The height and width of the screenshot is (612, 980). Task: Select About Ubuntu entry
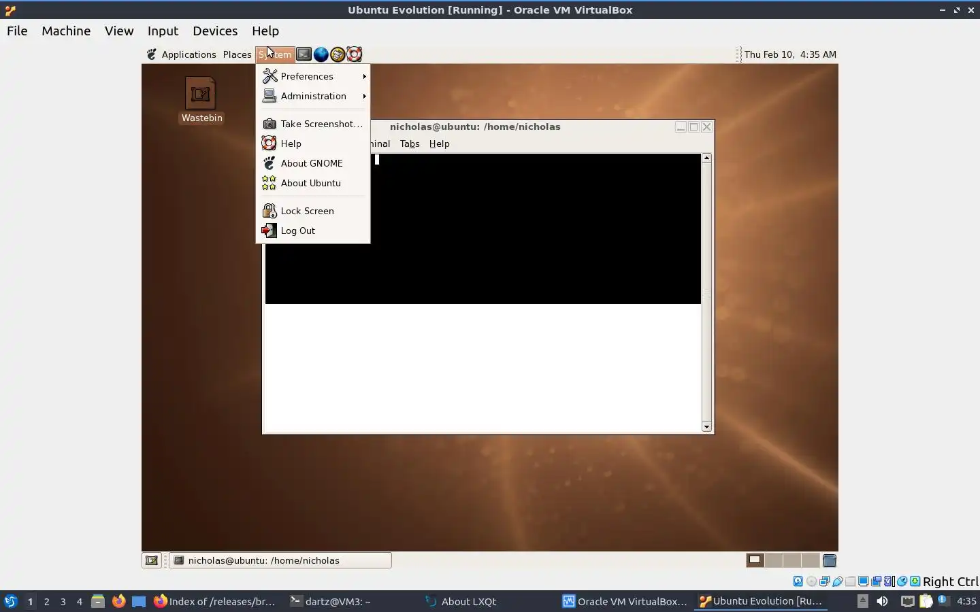pyautogui.click(x=313, y=183)
